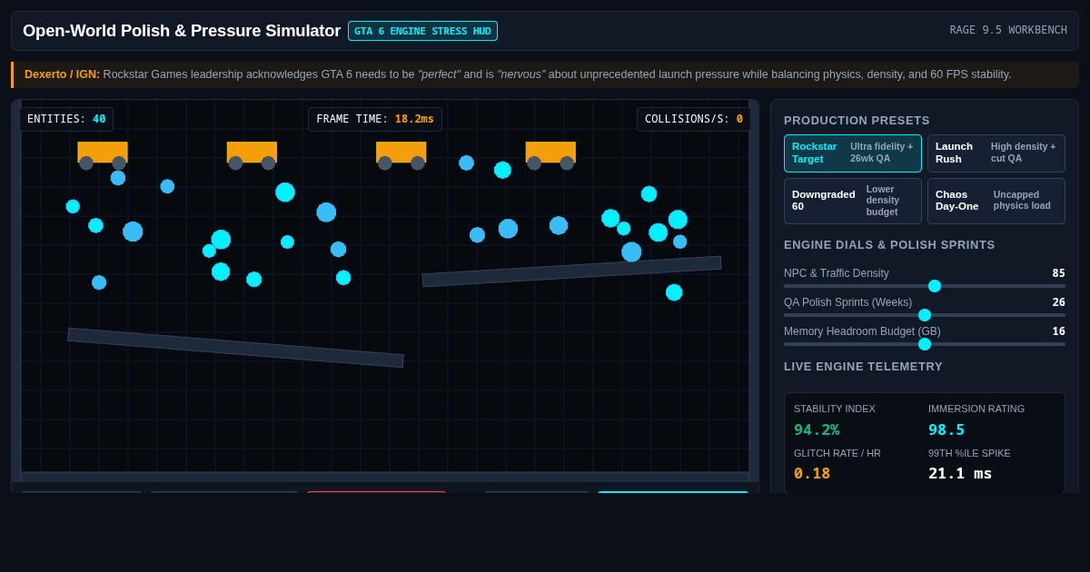Select the Rockstar Target preset
Viewport: 1090px width, 572px height.
pyautogui.click(x=853, y=153)
